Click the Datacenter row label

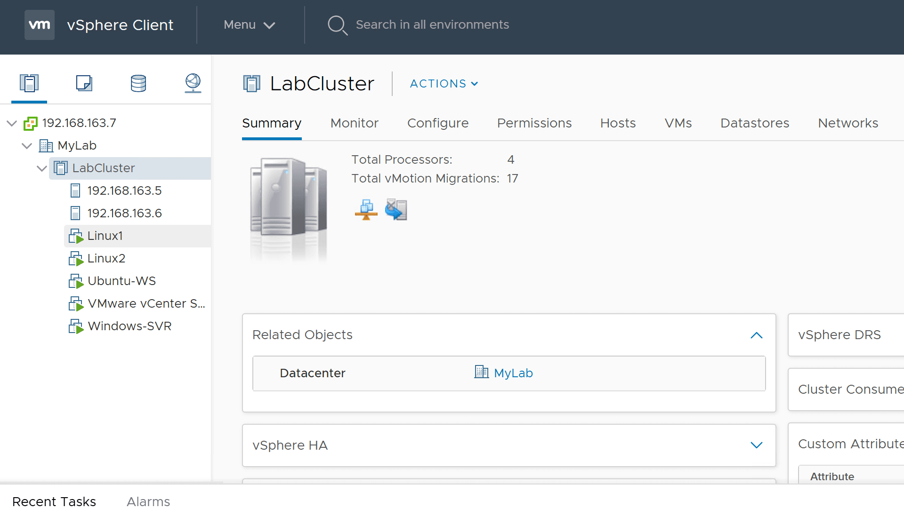click(x=313, y=373)
